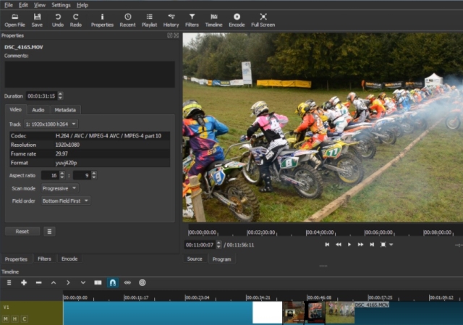Remove clip with ripple delete minus icon
The image size is (463, 325).
[38, 283]
